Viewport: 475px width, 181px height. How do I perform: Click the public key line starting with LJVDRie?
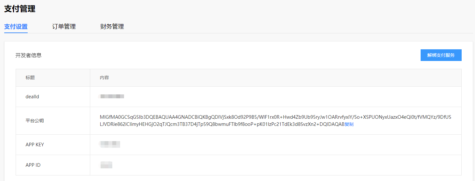click(221, 124)
